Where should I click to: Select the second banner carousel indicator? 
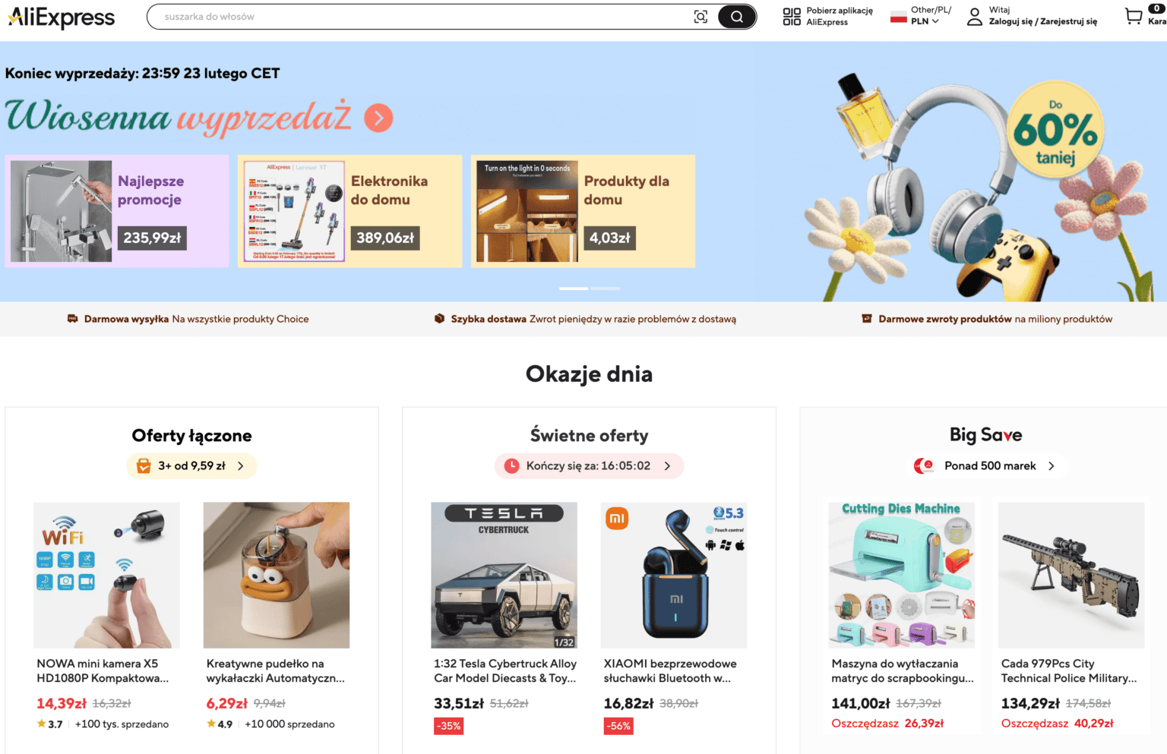[x=606, y=289]
